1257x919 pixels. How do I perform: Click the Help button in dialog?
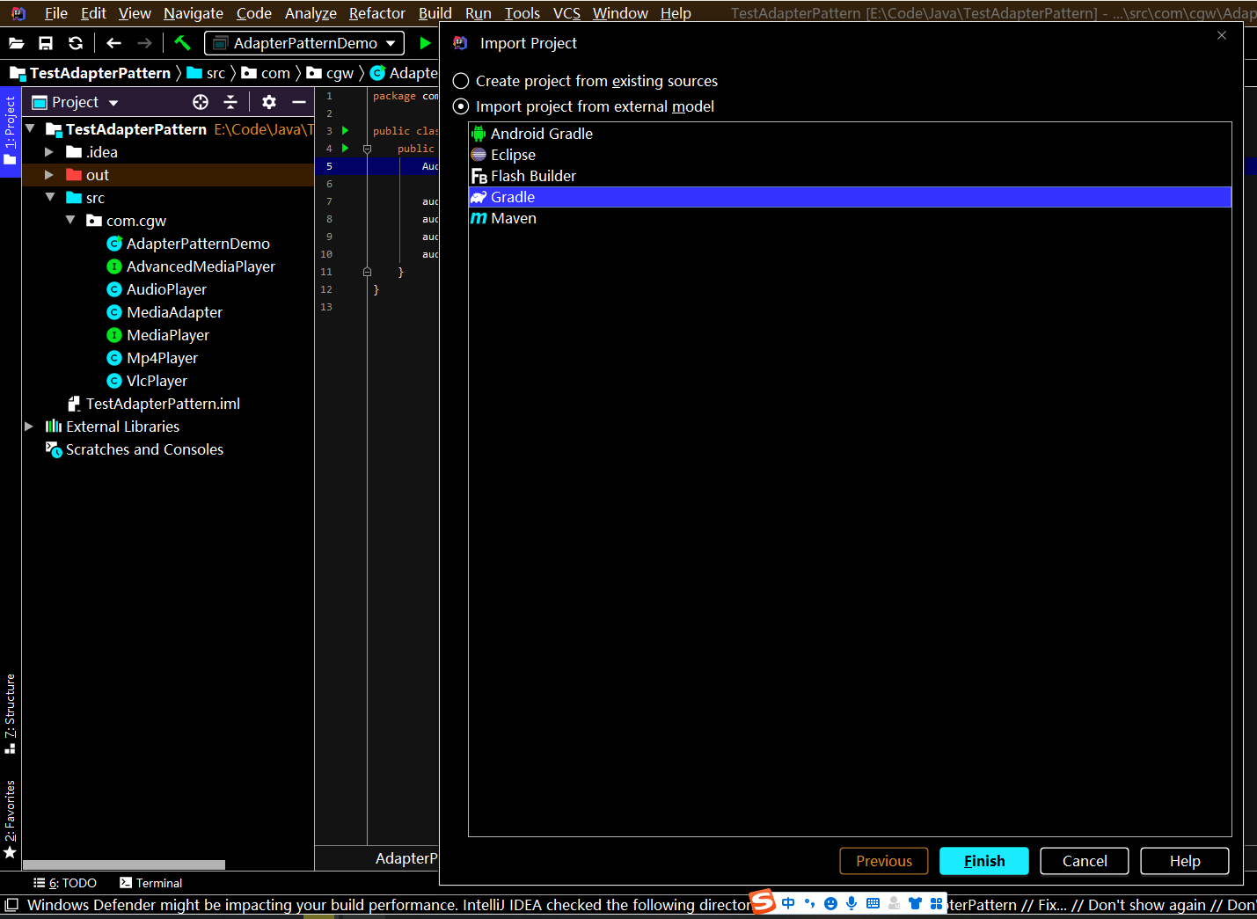(x=1185, y=861)
